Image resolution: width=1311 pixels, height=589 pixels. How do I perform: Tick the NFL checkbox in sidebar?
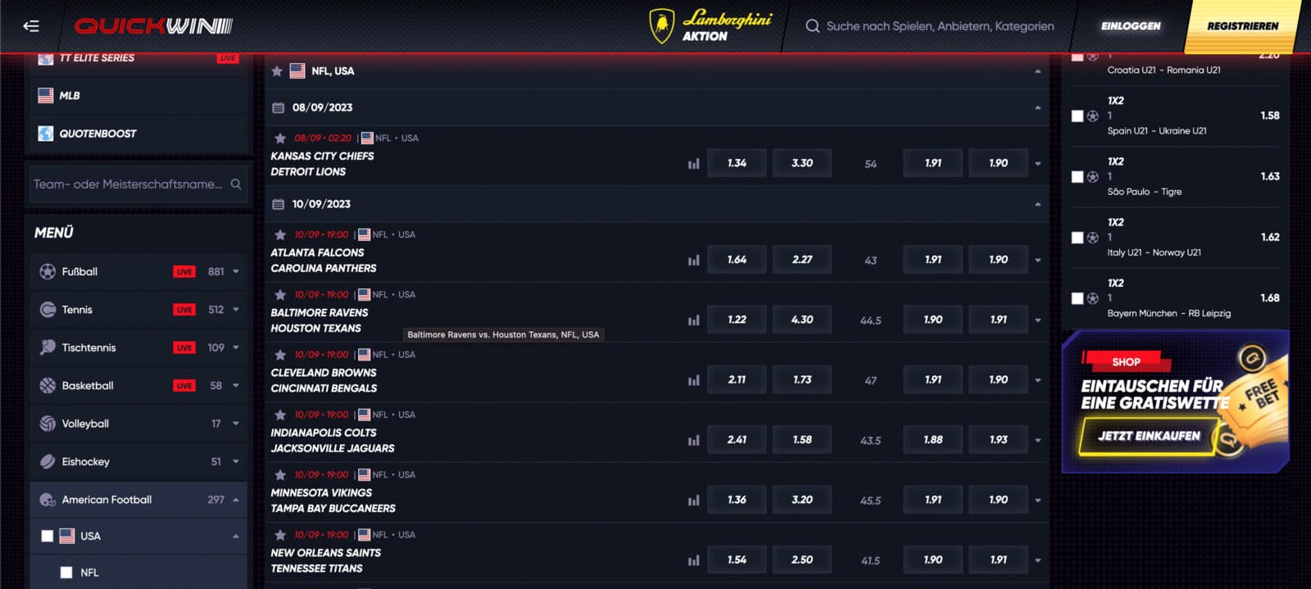66,573
